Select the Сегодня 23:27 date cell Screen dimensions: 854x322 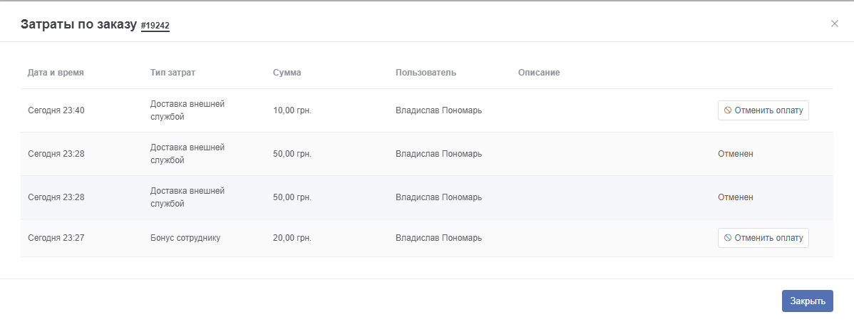pyautogui.click(x=56, y=238)
